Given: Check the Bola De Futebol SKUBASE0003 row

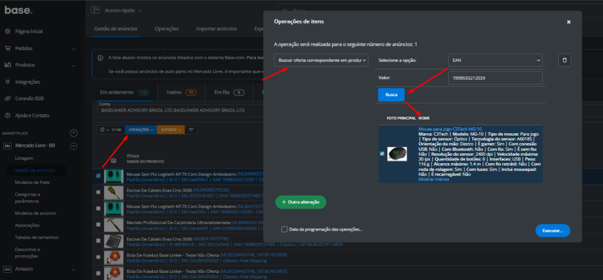Looking at the screenshot, I should pos(98,257).
